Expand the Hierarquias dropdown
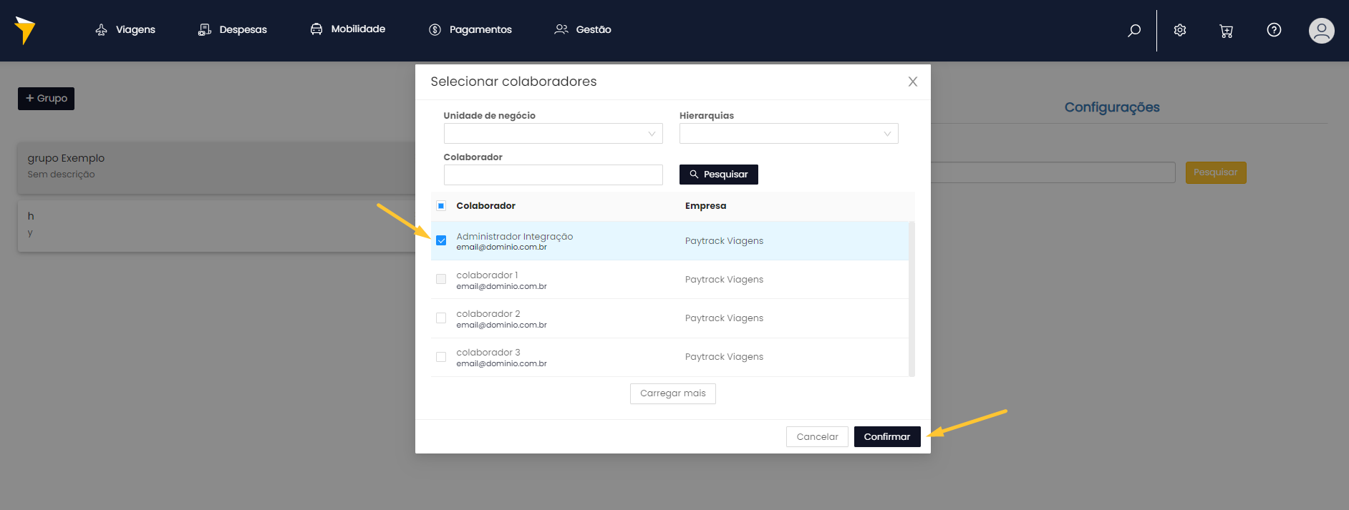This screenshot has width=1349, height=510. click(789, 134)
